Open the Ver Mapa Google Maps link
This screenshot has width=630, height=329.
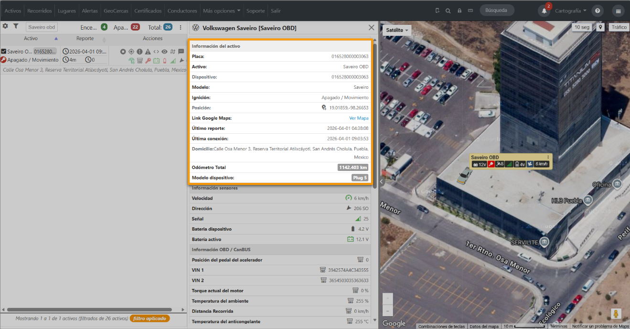(359, 118)
